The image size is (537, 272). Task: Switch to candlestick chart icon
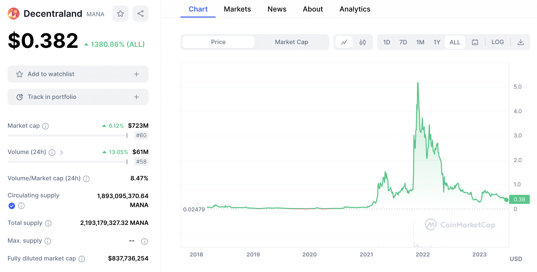[363, 42]
